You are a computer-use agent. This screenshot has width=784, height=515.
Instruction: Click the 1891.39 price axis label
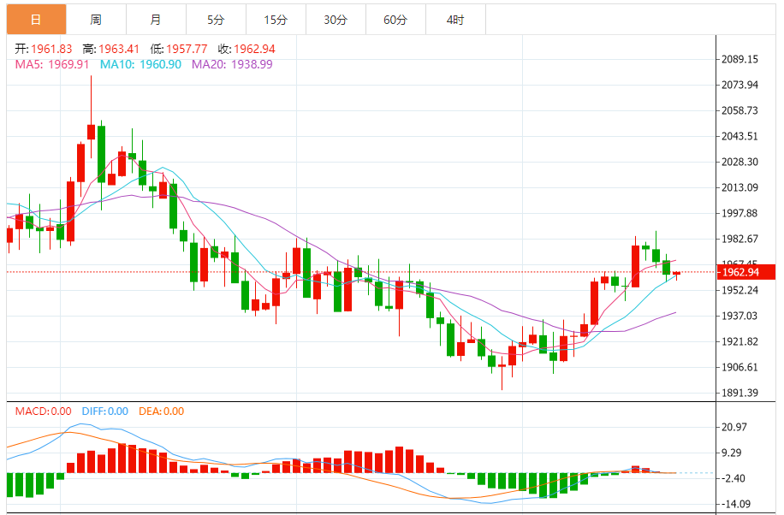[x=739, y=393]
